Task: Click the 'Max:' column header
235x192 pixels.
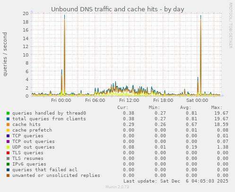Action: coord(217,108)
